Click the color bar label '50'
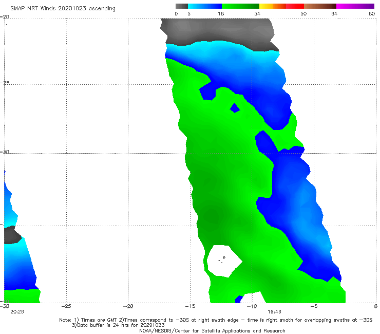The width and height of the screenshot is (380, 334). click(303, 13)
